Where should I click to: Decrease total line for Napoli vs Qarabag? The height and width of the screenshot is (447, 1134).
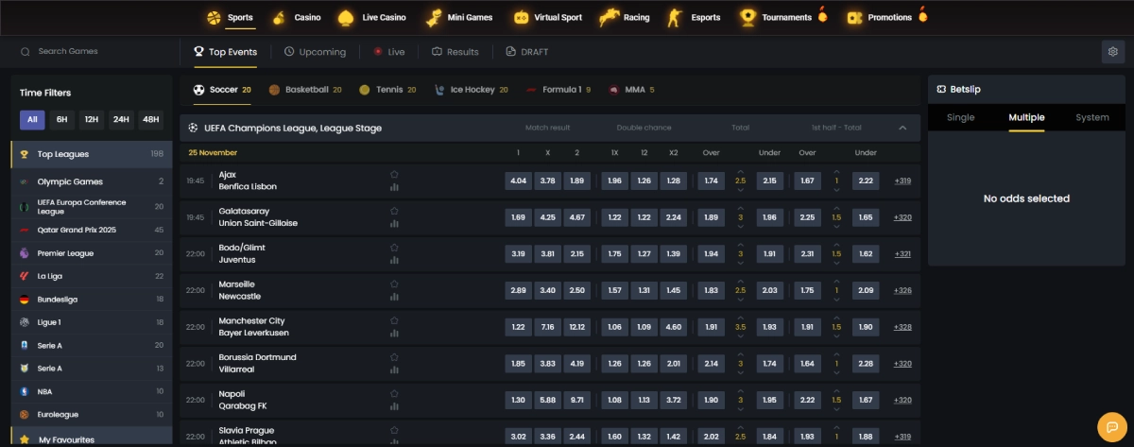(x=741, y=408)
